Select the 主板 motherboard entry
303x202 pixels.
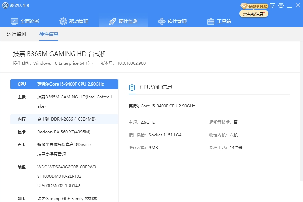(x=64, y=101)
